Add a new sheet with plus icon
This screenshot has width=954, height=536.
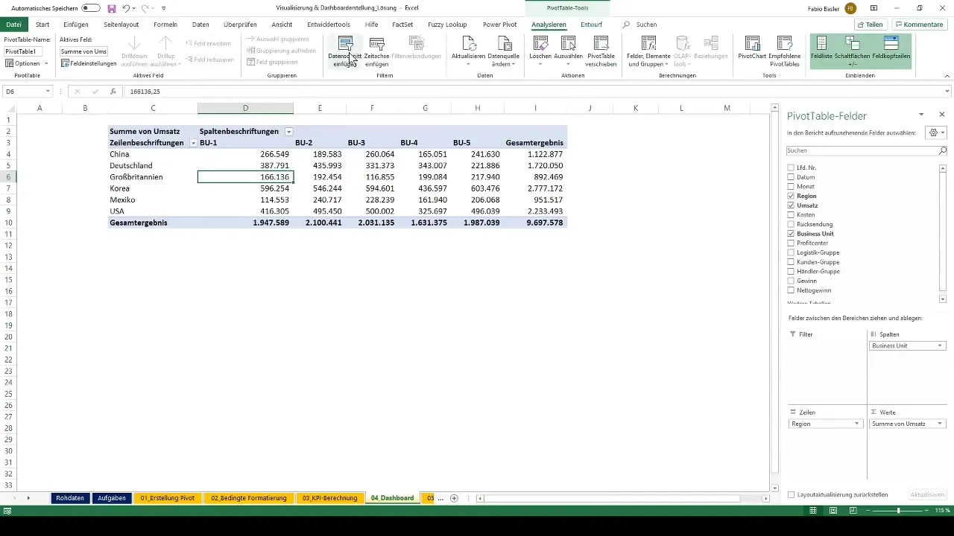click(x=454, y=498)
